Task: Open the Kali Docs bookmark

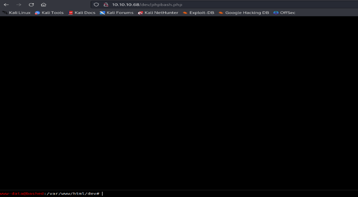Action: point(82,13)
